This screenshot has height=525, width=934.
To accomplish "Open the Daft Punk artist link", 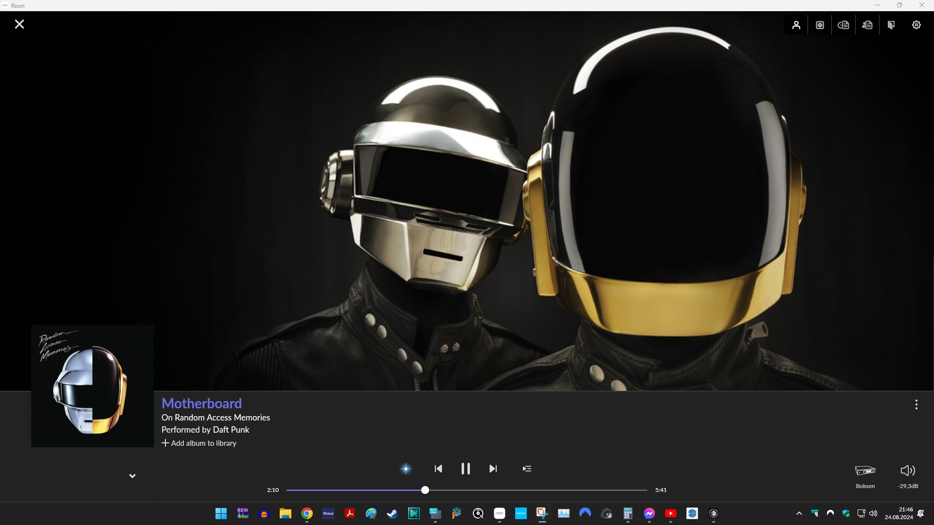I will 231,430.
